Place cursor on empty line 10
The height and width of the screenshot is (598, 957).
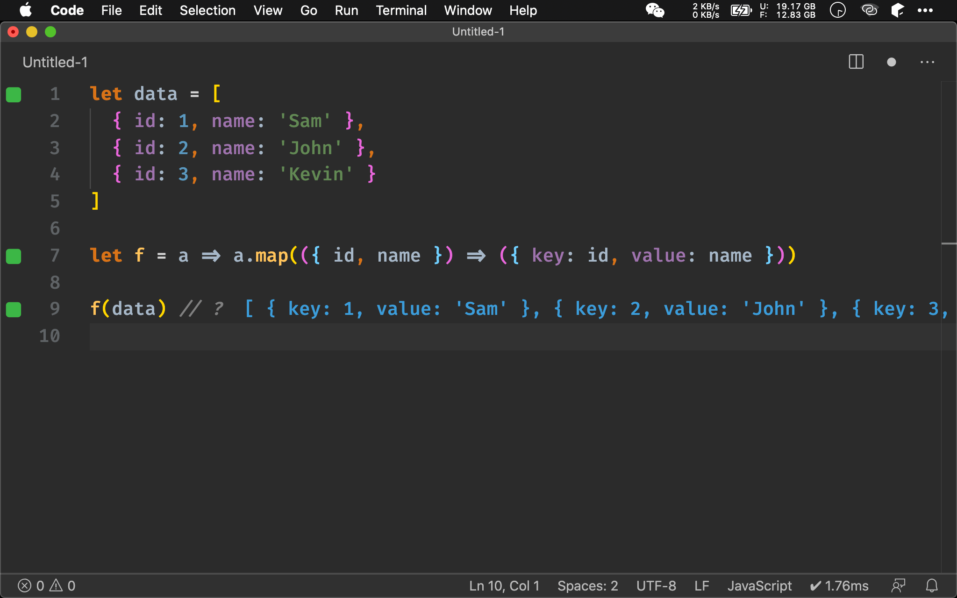(515, 337)
